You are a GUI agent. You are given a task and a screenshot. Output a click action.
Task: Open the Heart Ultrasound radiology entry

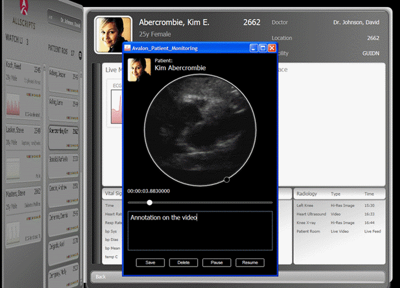311,214
